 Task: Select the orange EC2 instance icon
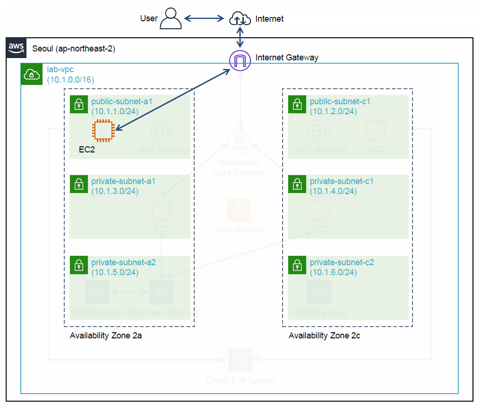(x=103, y=131)
